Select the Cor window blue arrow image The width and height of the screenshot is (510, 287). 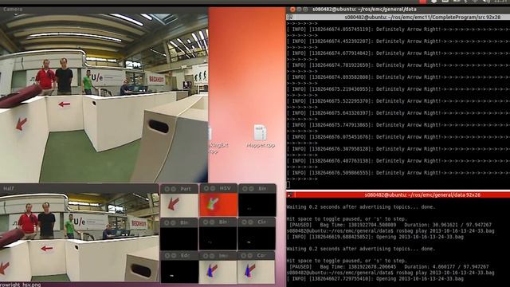click(256, 272)
